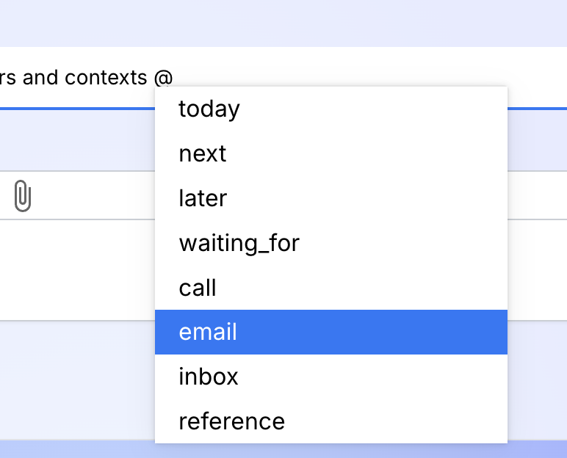Pick inbox from the suggestion dropdown
Image resolution: width=567 pixels, height=458 pixels.
pos(331,377)
